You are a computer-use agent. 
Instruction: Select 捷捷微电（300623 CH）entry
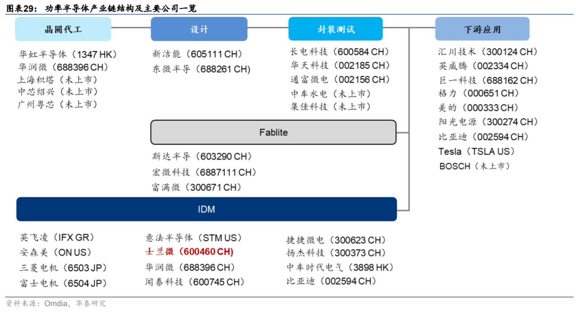336,240
